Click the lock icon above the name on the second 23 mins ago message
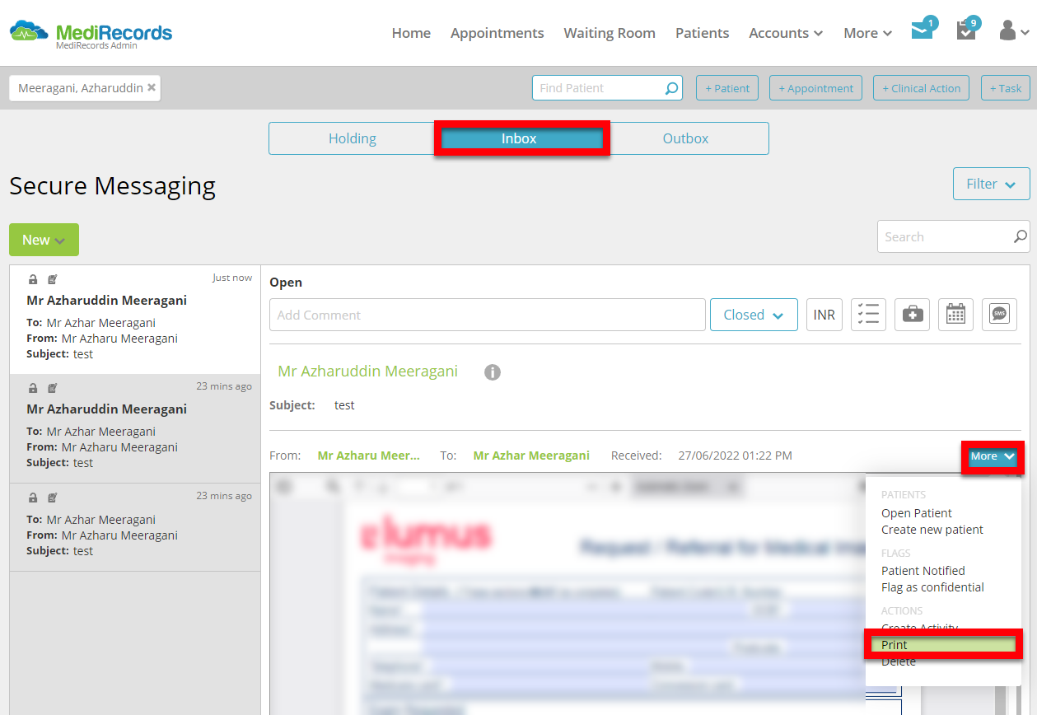The image size is (1037, 715). tap(33, 388)
